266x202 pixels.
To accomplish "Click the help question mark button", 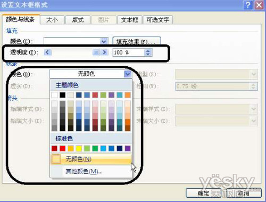I will (248, 5).
